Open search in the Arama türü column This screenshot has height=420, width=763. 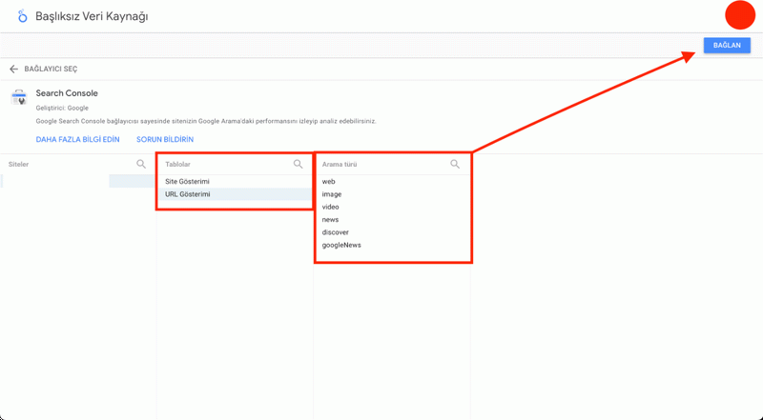[455, 165]
